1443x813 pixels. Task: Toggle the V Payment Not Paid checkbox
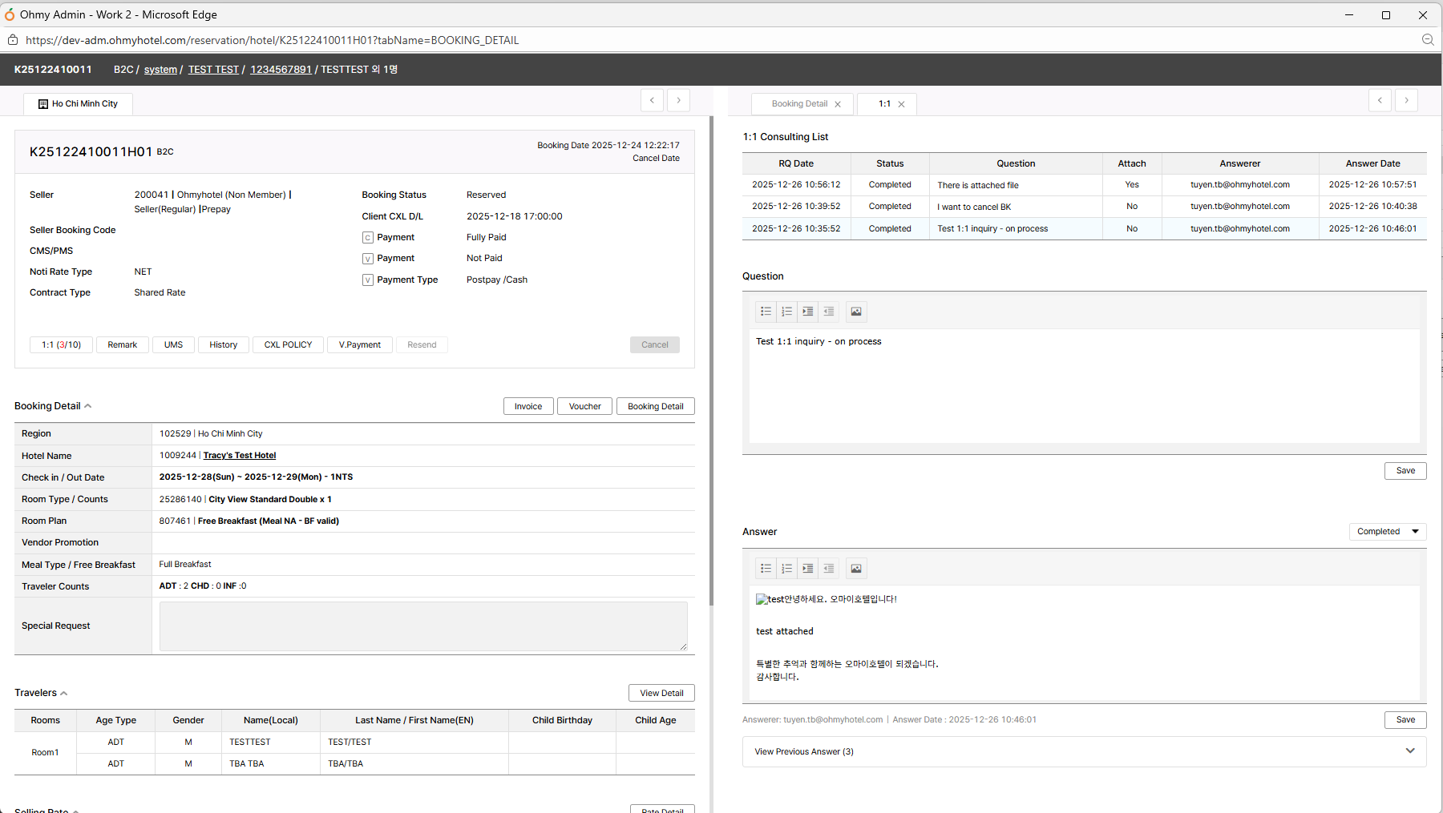point(368,259)
